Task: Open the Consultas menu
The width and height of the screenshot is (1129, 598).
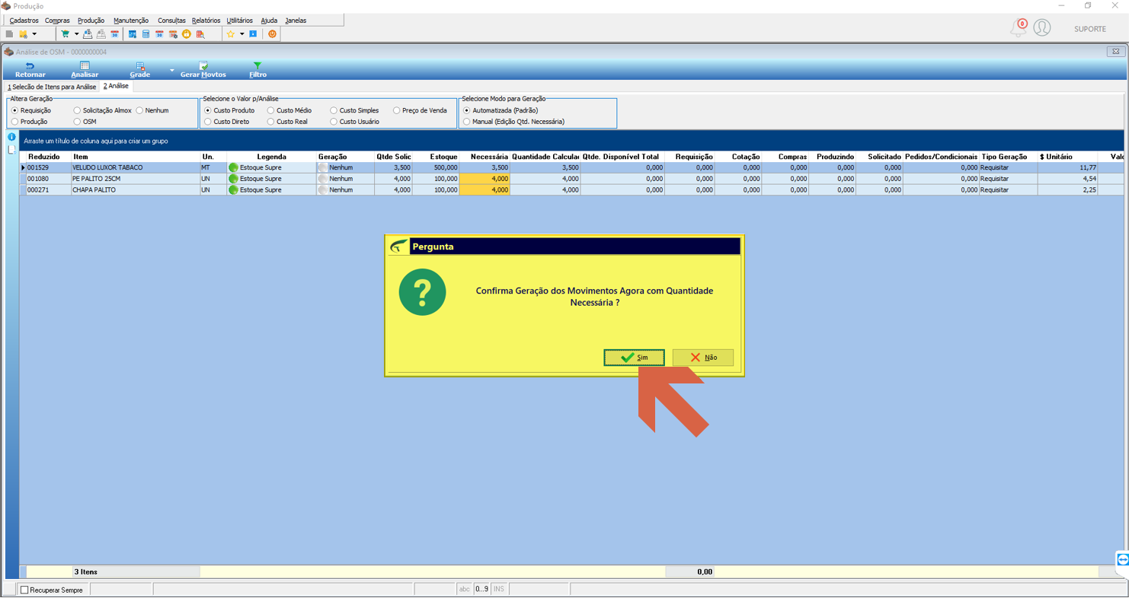Action: pos(171,21)
